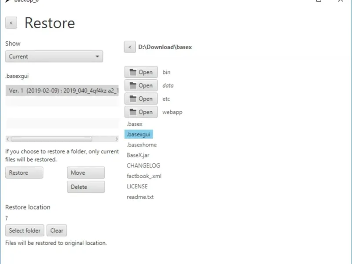Click the bin folder name label

click(x=166, y=72)
